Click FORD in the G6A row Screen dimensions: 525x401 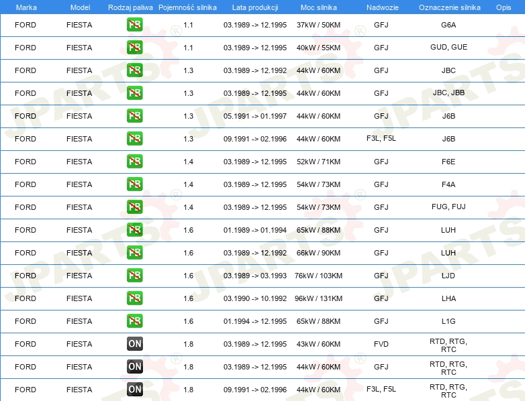[26, 25]
